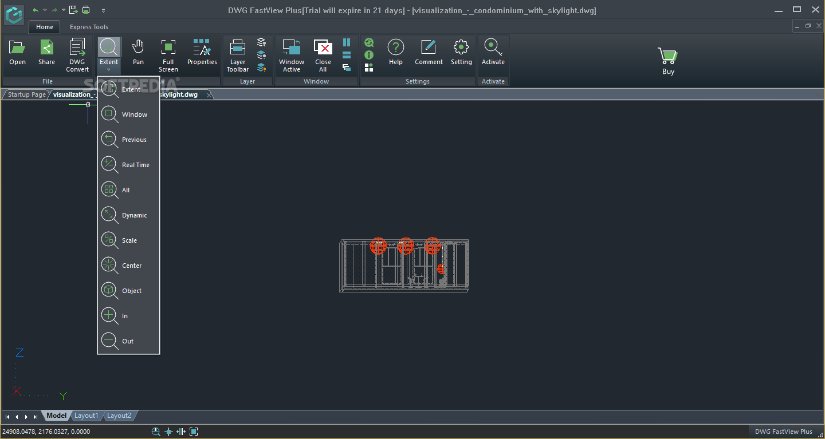This screenshot has width=825, height=439.
Task: Click the Redo arrow in title bar
Action: coord(54,10)
